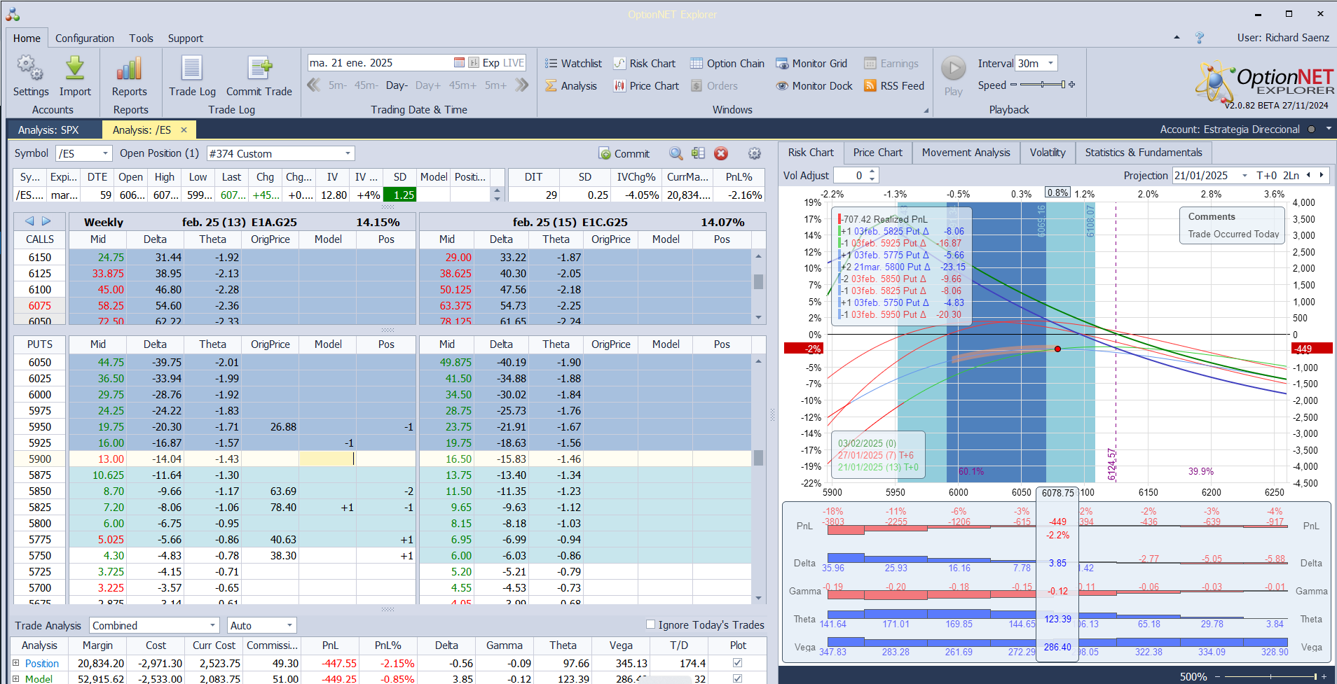The width and height of the screenshot is (1337, 684).
Task: Click the green table icon beside magnifier
Action: [x=698, y=154]
